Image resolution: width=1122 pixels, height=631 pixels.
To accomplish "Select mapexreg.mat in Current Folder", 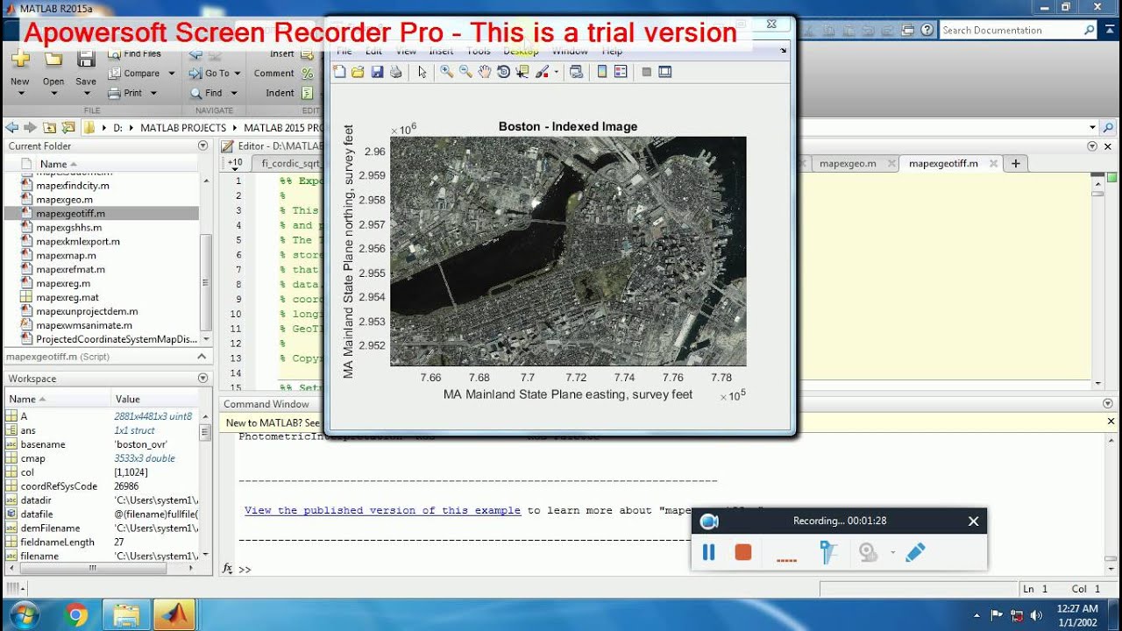I will [x=67, y=298].
